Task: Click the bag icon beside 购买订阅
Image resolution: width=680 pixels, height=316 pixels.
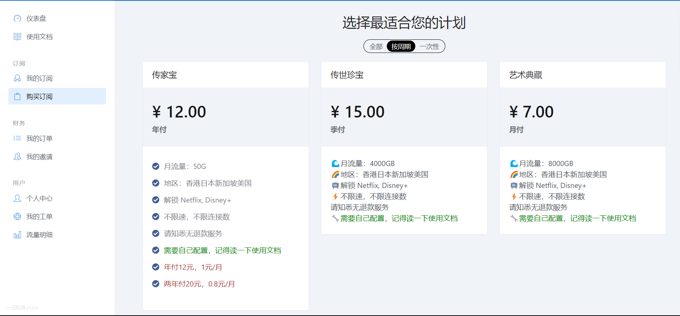Action: tap(17, 97)
